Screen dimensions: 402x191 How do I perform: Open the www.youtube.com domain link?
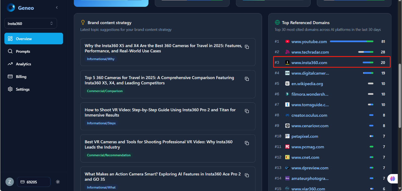(309, 41)
